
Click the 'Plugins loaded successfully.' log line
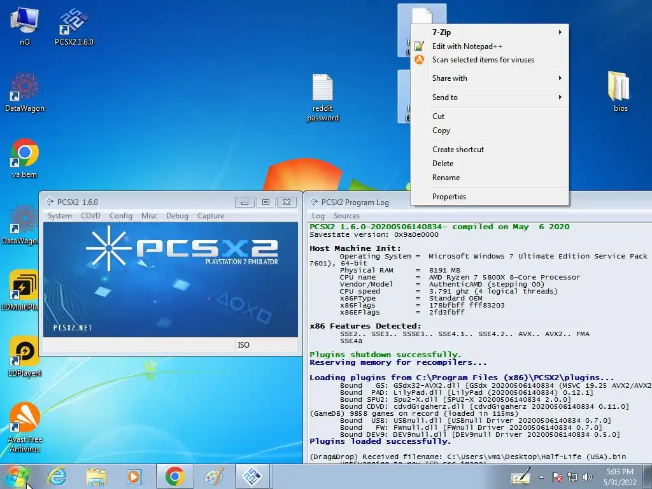click(x=379, y=441)
